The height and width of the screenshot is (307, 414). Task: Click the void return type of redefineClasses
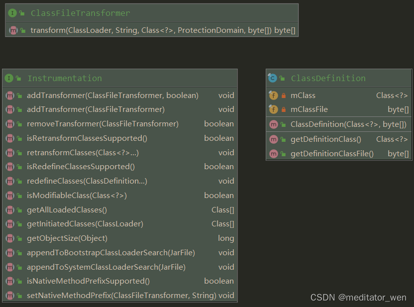(226, 181)
